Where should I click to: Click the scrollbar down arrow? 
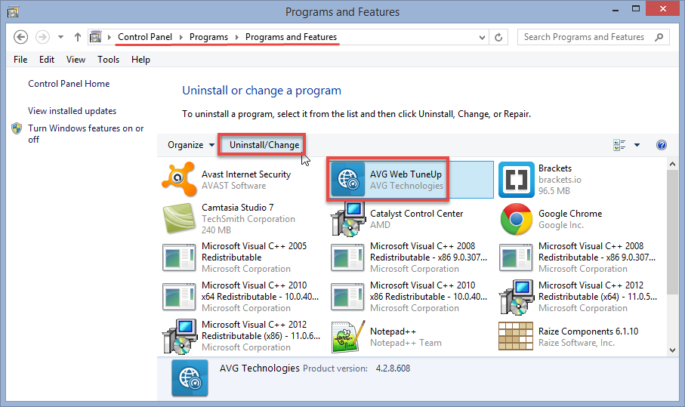pos(672,350)
